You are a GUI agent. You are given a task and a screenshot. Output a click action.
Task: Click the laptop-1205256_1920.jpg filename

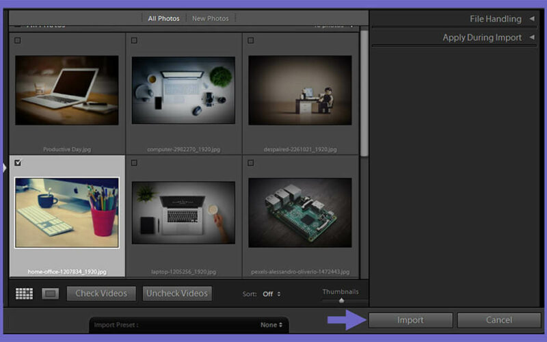click(183, 272)
